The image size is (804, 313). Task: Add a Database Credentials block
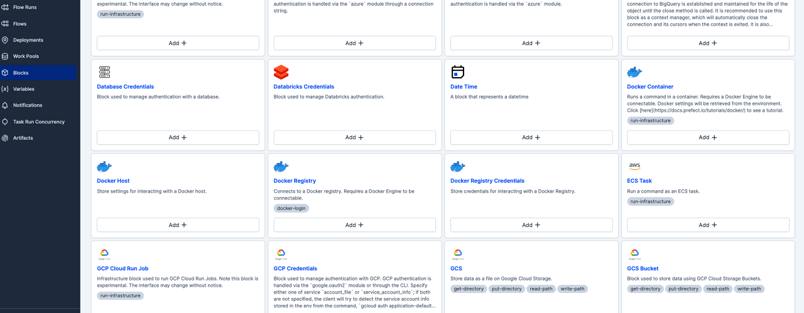178,137
